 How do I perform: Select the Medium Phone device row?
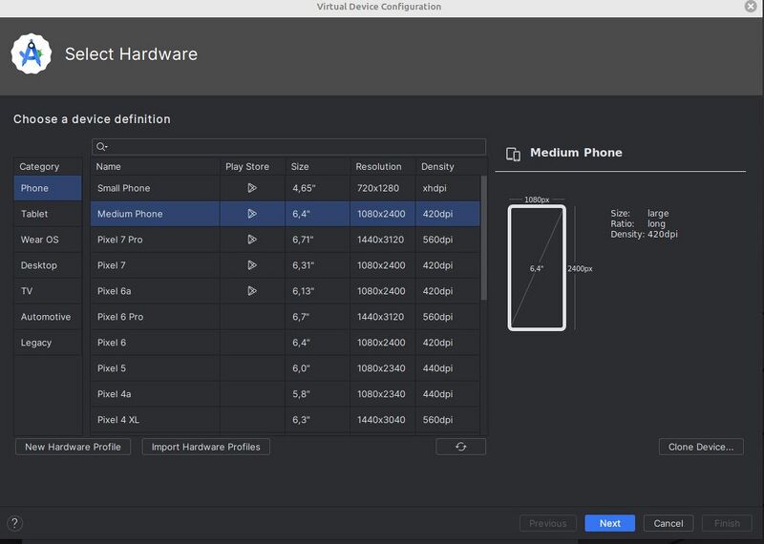tap(286, 214)
